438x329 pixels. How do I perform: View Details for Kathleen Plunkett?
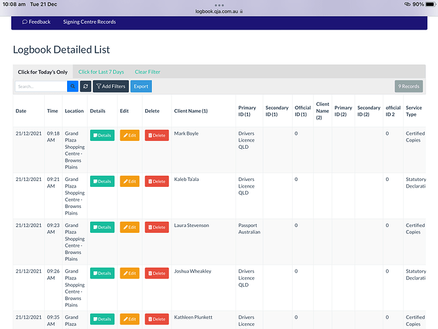102,319
